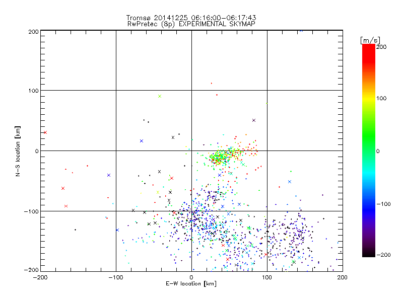Click the N-S axis tick label '100'
Viewport: 403px width, 302px height.
33,91
